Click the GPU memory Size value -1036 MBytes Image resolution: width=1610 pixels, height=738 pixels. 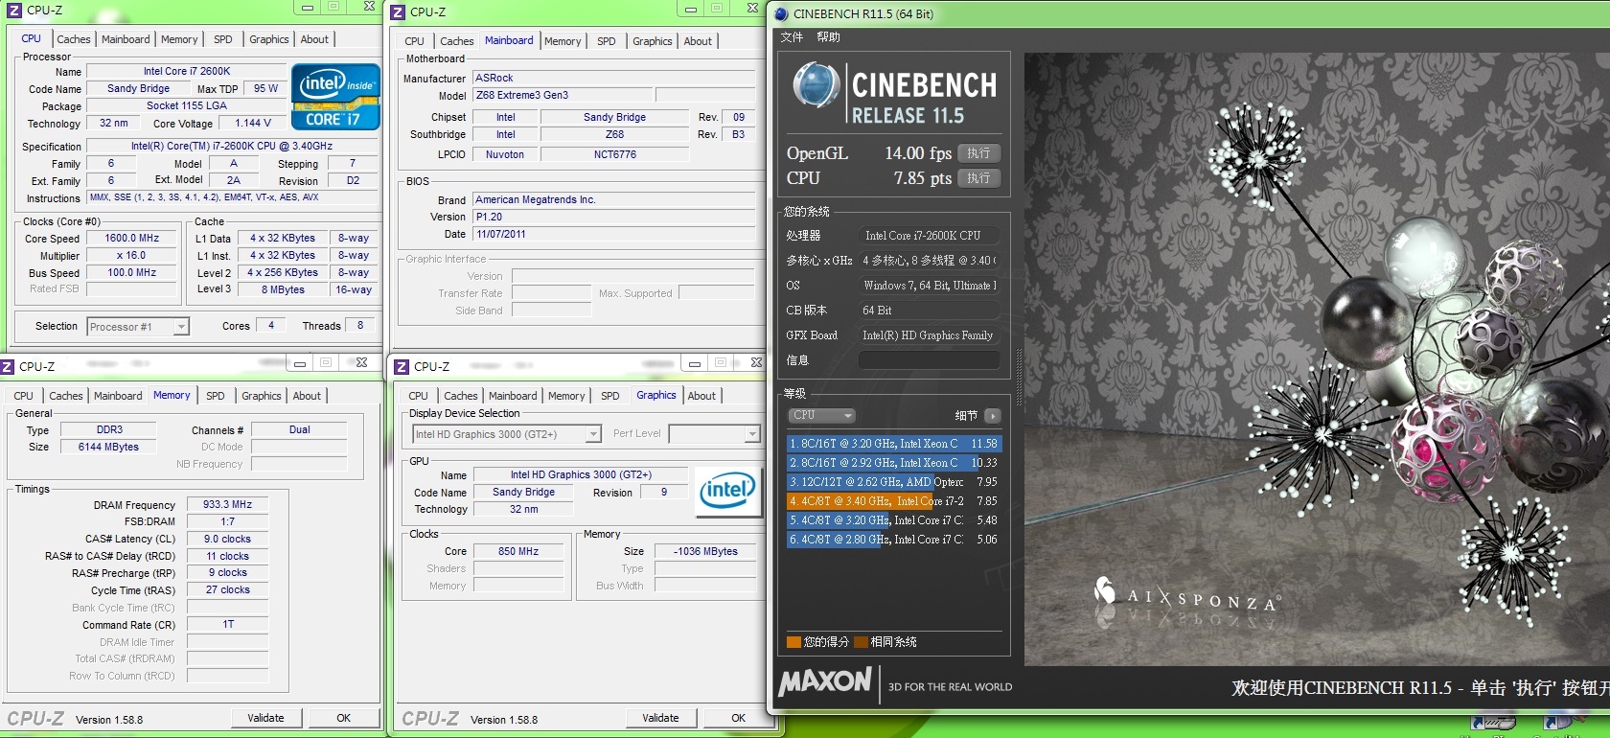(705, 552)
